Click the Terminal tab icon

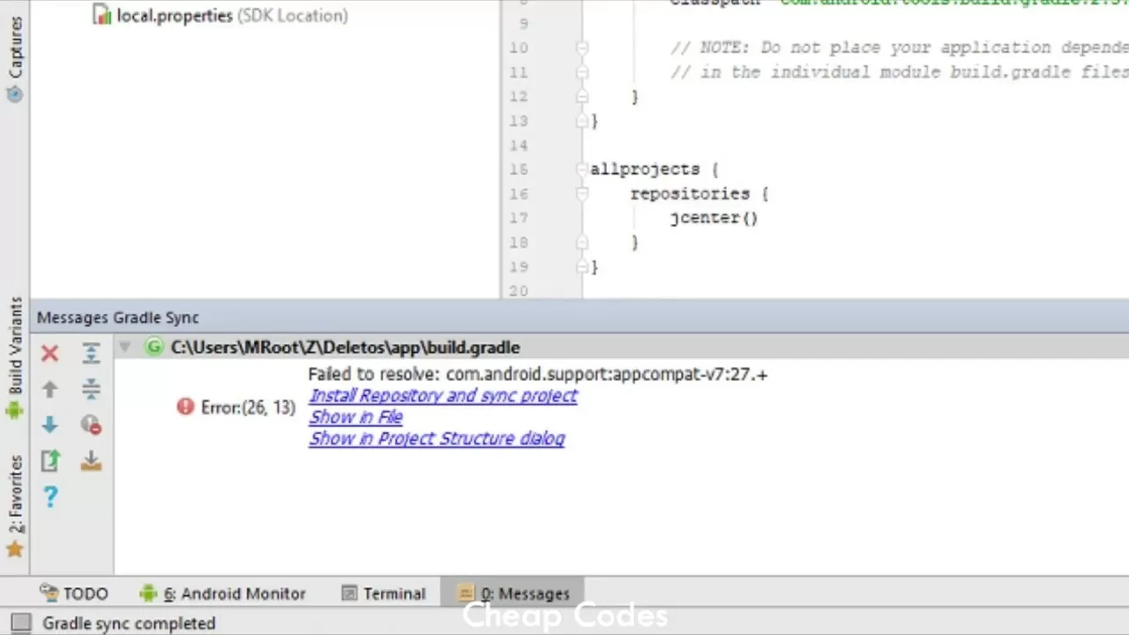[349, 594]
